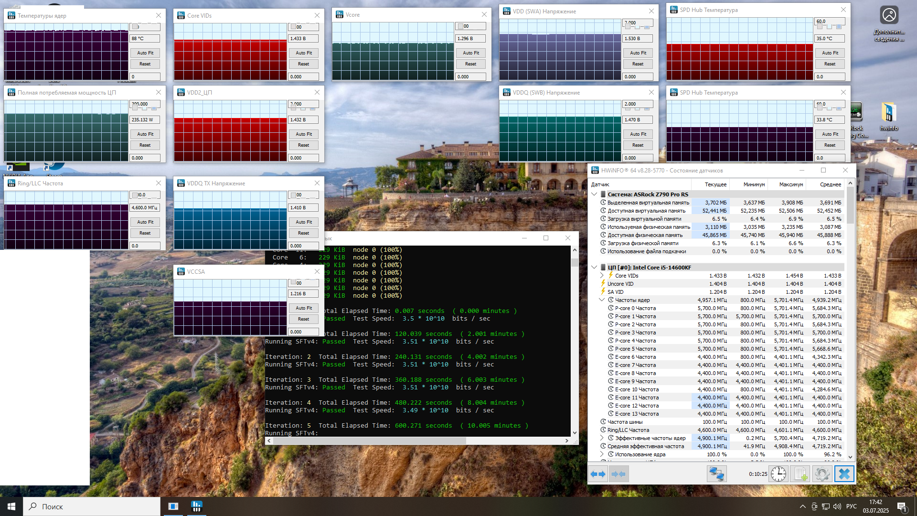Start logging with the sheet-plus icon
917x516 pixels.
[x=800, y=474]
